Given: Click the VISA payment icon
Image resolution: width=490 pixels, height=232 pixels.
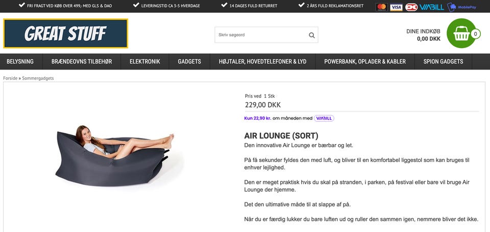Looking at the screenshot, I should click(396, 7).
